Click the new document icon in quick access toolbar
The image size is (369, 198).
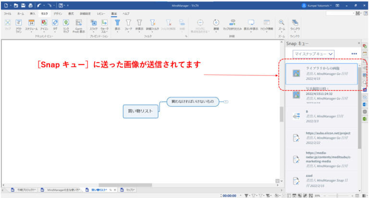(6, 5)
